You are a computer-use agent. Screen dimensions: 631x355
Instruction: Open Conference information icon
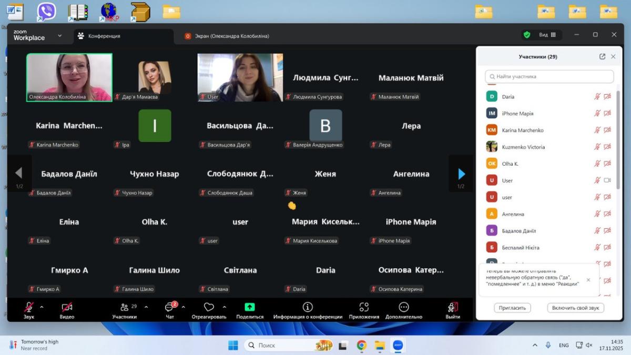point(308,307)
